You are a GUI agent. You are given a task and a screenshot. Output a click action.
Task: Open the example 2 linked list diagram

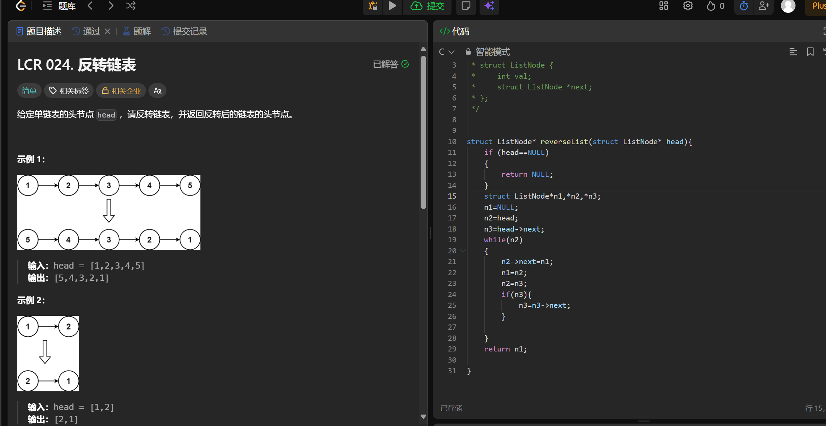coord(48,354)
